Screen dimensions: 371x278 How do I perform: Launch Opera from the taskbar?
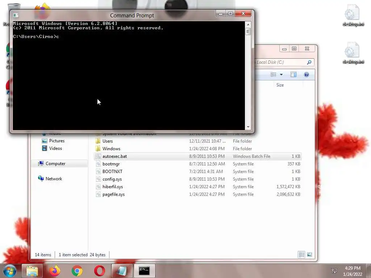pos(100,271)
